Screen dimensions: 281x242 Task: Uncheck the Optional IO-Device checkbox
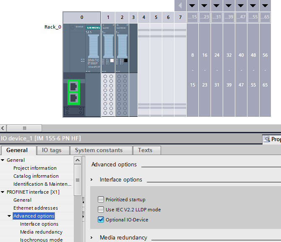(x=101, y=220)
